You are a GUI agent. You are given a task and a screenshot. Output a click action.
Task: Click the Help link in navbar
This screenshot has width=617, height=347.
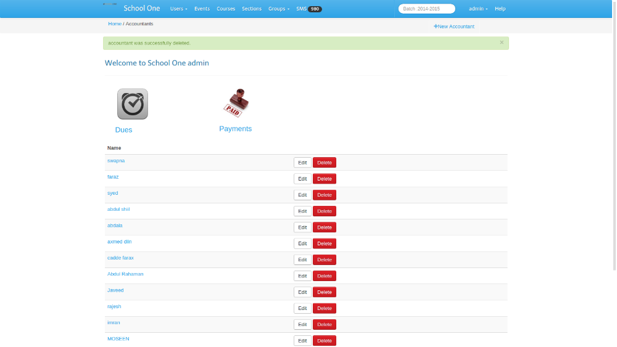pos(500,9)
